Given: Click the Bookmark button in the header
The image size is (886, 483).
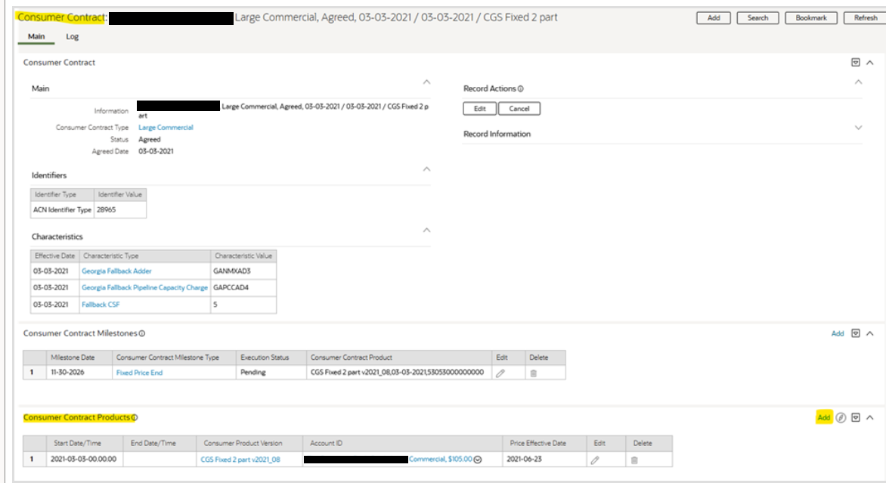Looking at the screenshot, I should coord(811,18).
